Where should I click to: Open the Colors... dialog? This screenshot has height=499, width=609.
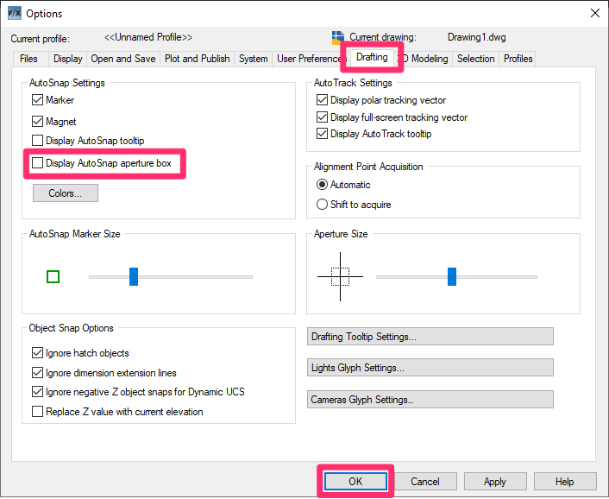coord(66,193)
